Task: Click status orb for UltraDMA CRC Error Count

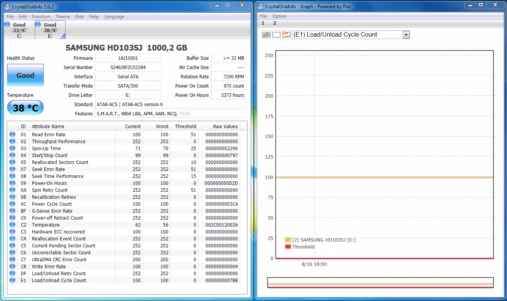Action: 12,260
